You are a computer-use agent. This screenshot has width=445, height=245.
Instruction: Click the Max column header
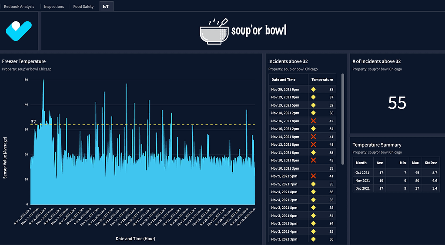coord(415,163)
